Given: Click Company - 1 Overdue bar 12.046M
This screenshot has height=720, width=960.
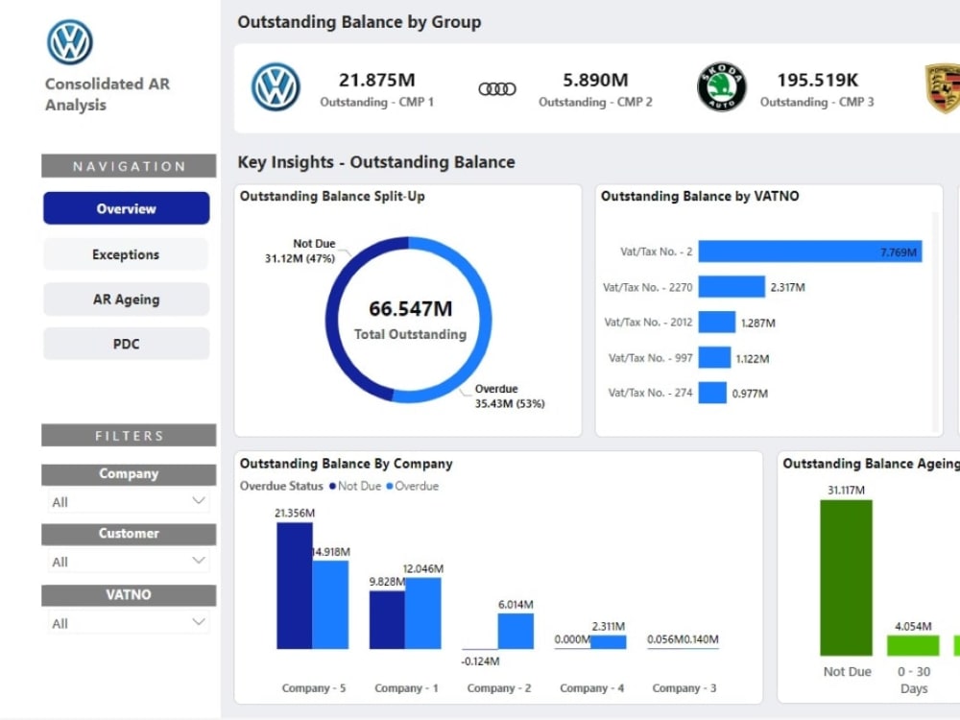Looking at the screenshot, I should coord(423,612).
